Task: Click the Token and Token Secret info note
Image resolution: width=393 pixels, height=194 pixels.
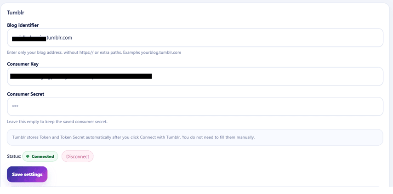Action: (x=195, y=137)
